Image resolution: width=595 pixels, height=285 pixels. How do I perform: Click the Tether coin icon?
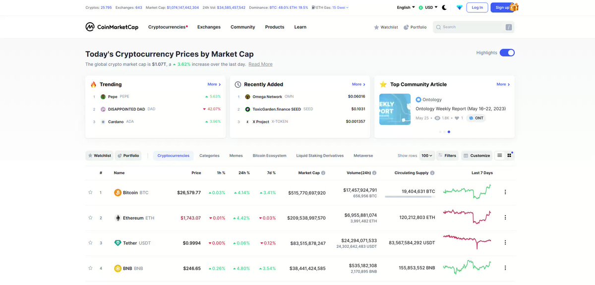tap(118, 243)
